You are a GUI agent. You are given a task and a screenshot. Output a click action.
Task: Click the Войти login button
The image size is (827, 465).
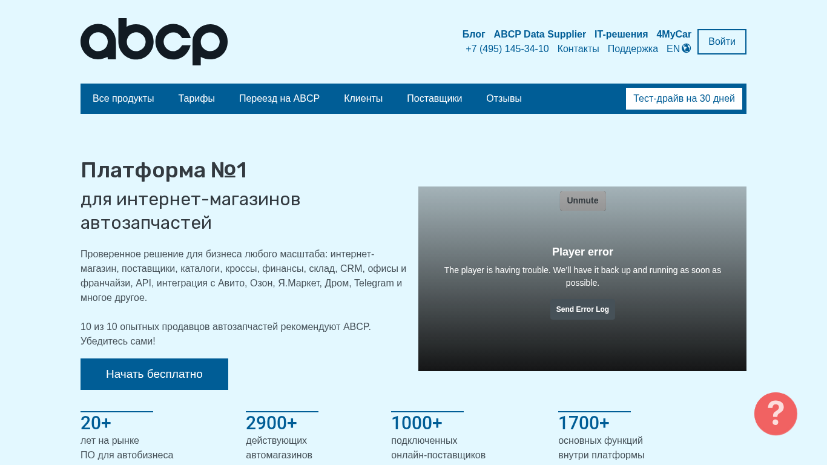click(x=722, y=42)
